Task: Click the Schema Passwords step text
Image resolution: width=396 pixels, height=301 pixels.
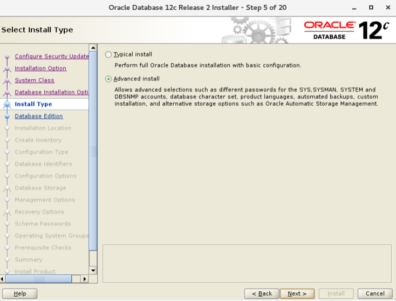Action: (43, 224)
